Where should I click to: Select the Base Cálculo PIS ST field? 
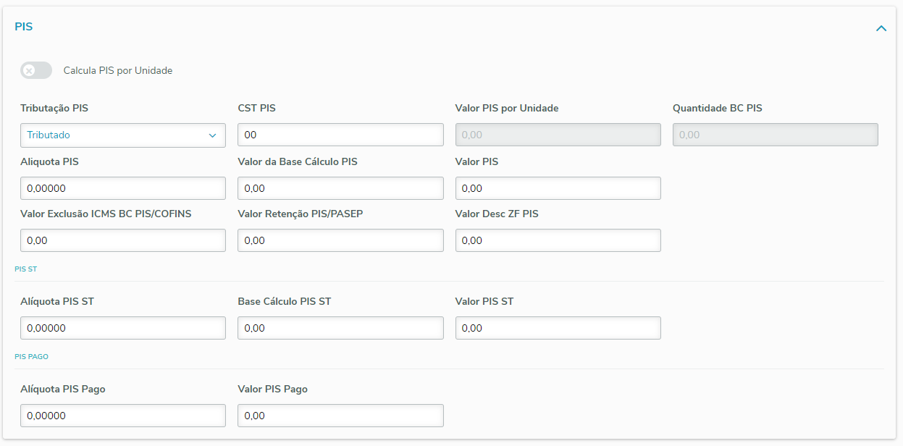point(340,328)
